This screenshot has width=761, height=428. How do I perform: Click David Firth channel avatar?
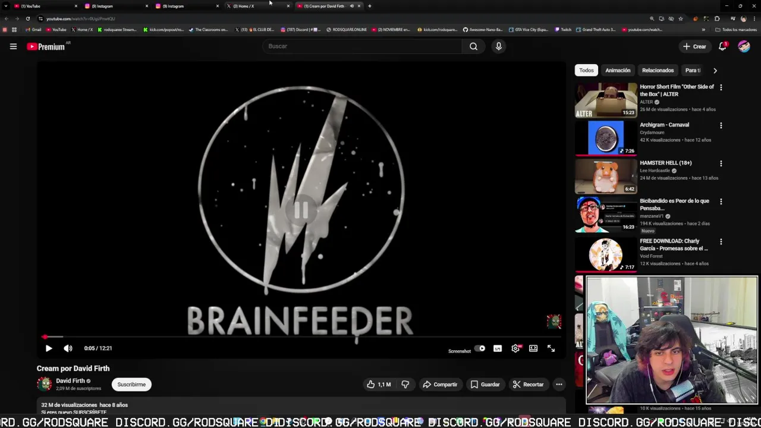[x=44, y=385]
